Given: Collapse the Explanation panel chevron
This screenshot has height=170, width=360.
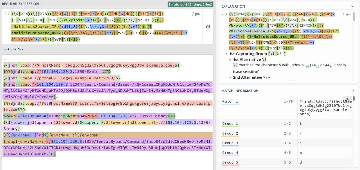Looking at the screenshot, I should click(x=352, y=6).
